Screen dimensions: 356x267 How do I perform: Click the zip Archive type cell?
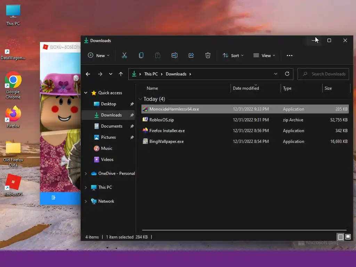(293, 120)
